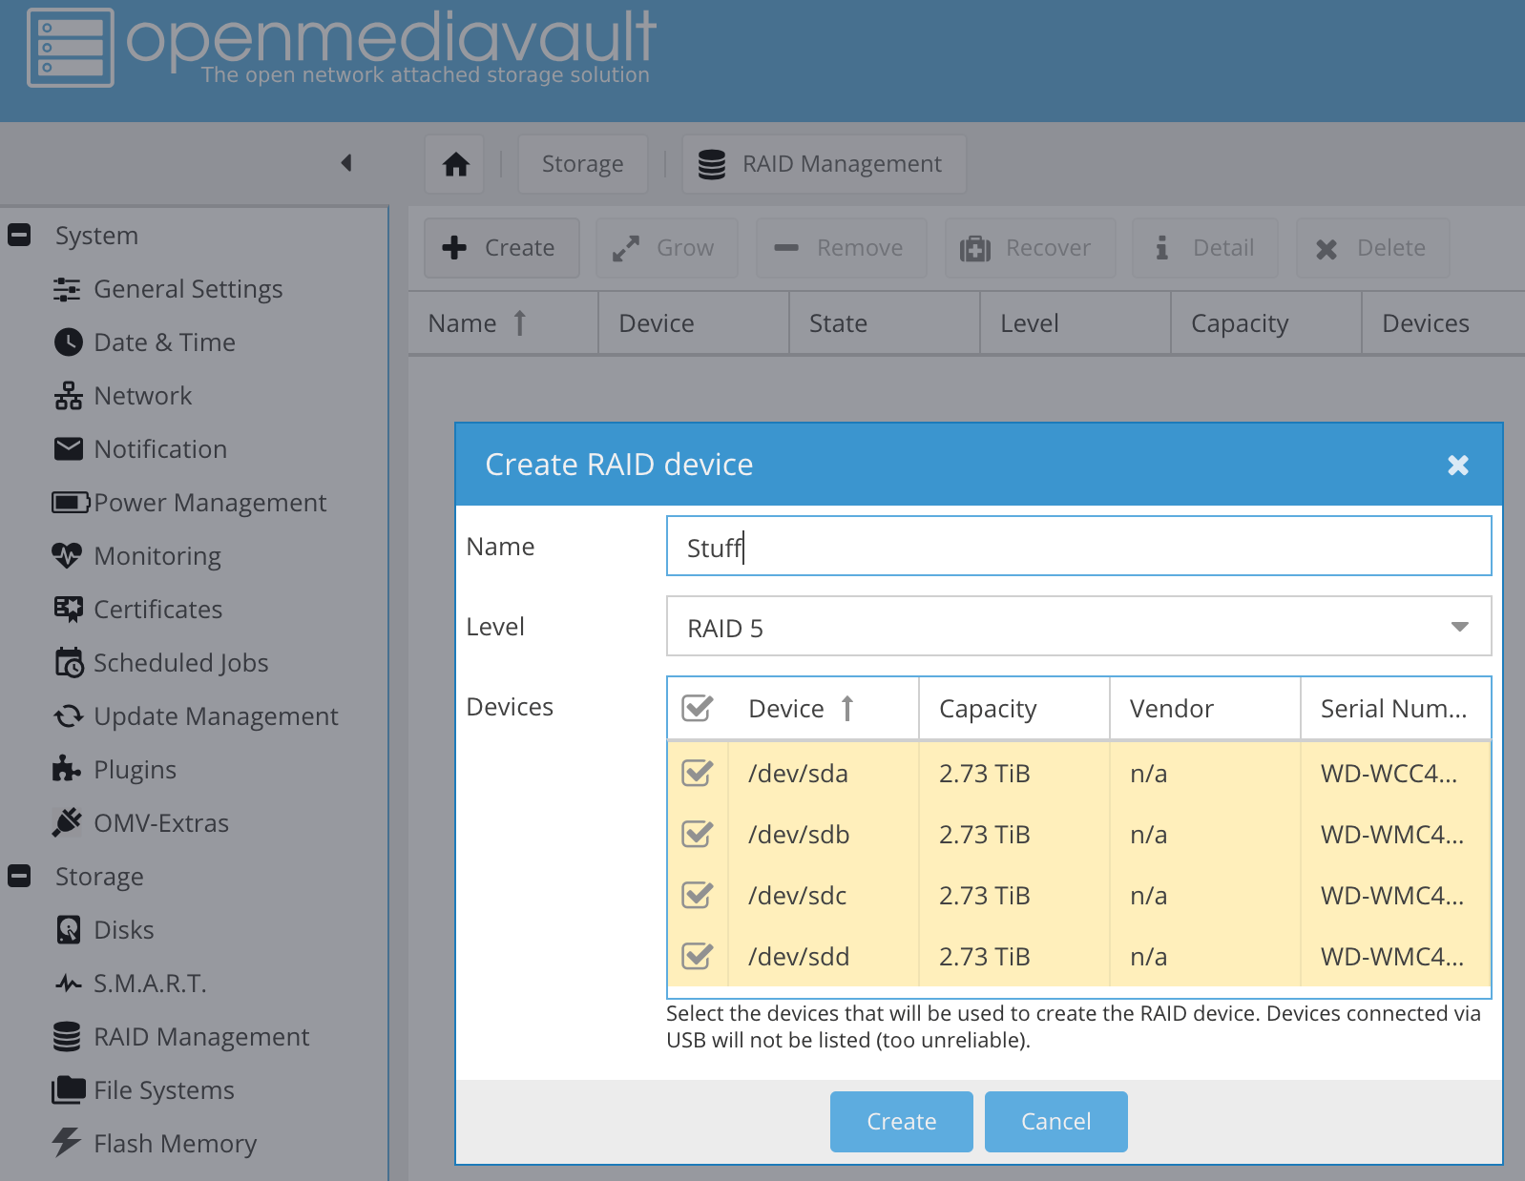The height and width of the screenshot is (1181, 1525).
Task: Uncheck the /dev/sdc checkbox
Action: click(698, 895)
